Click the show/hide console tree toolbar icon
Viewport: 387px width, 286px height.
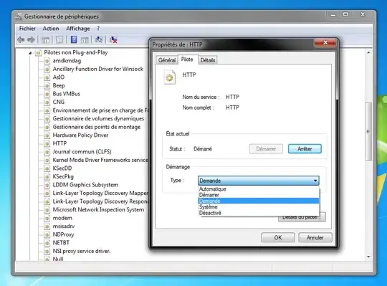tap(46, 39)
